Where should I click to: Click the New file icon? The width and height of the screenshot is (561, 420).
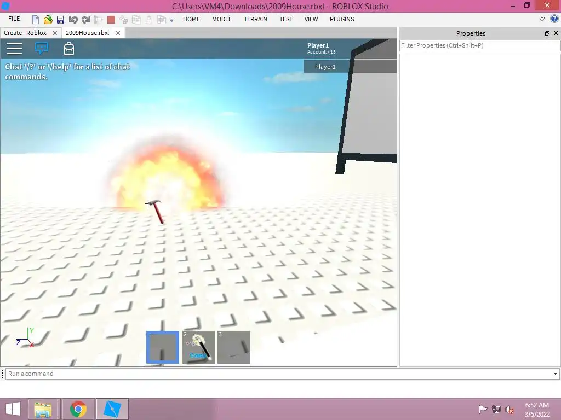[35, 20]
